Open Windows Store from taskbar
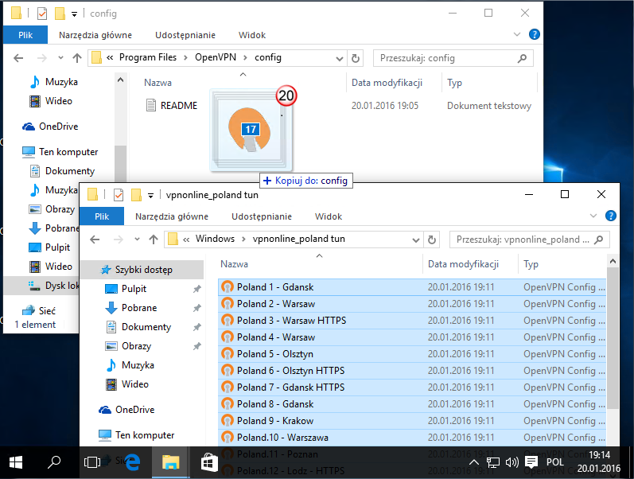634x479 pixels. pyautogui.click(x=209, y=462)
